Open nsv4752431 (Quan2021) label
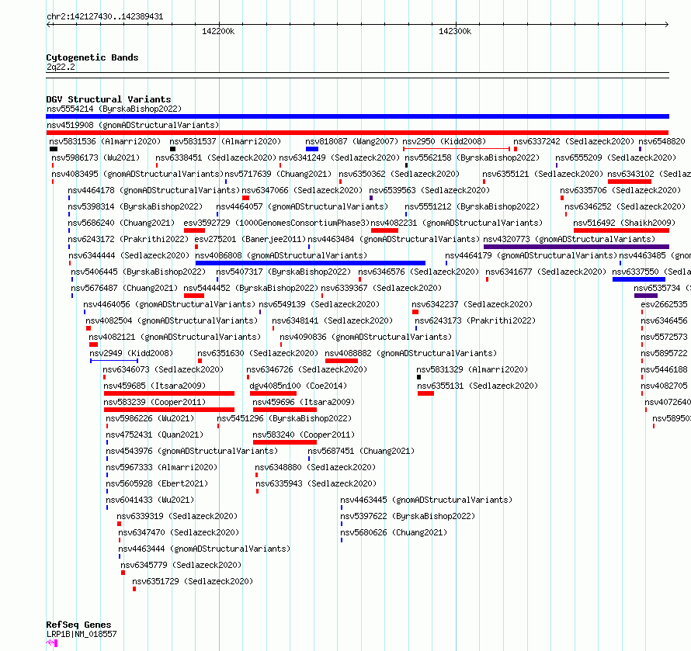This screenshot has height=651, width=691. click(155, 435)
